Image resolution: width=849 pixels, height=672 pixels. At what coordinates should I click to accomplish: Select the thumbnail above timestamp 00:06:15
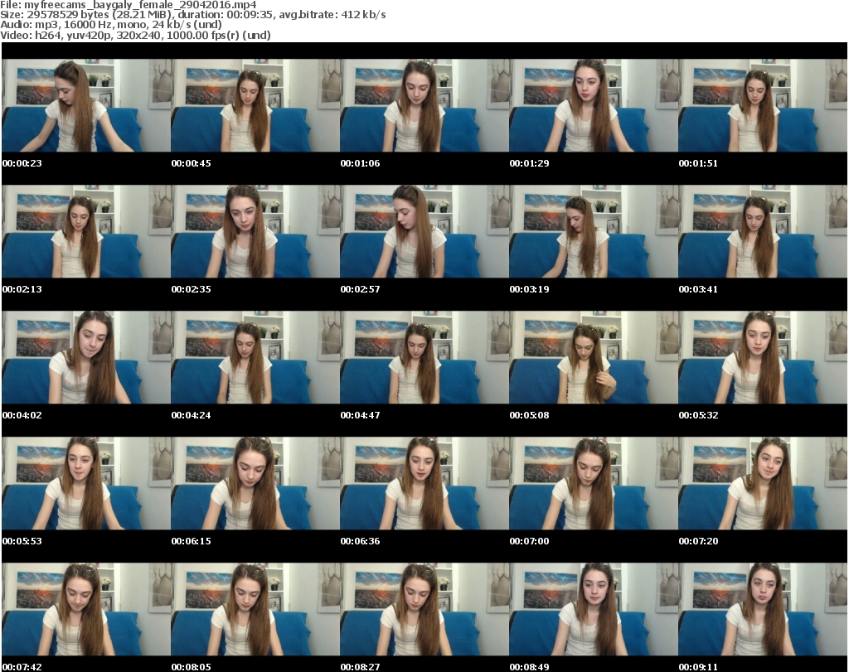255,483
